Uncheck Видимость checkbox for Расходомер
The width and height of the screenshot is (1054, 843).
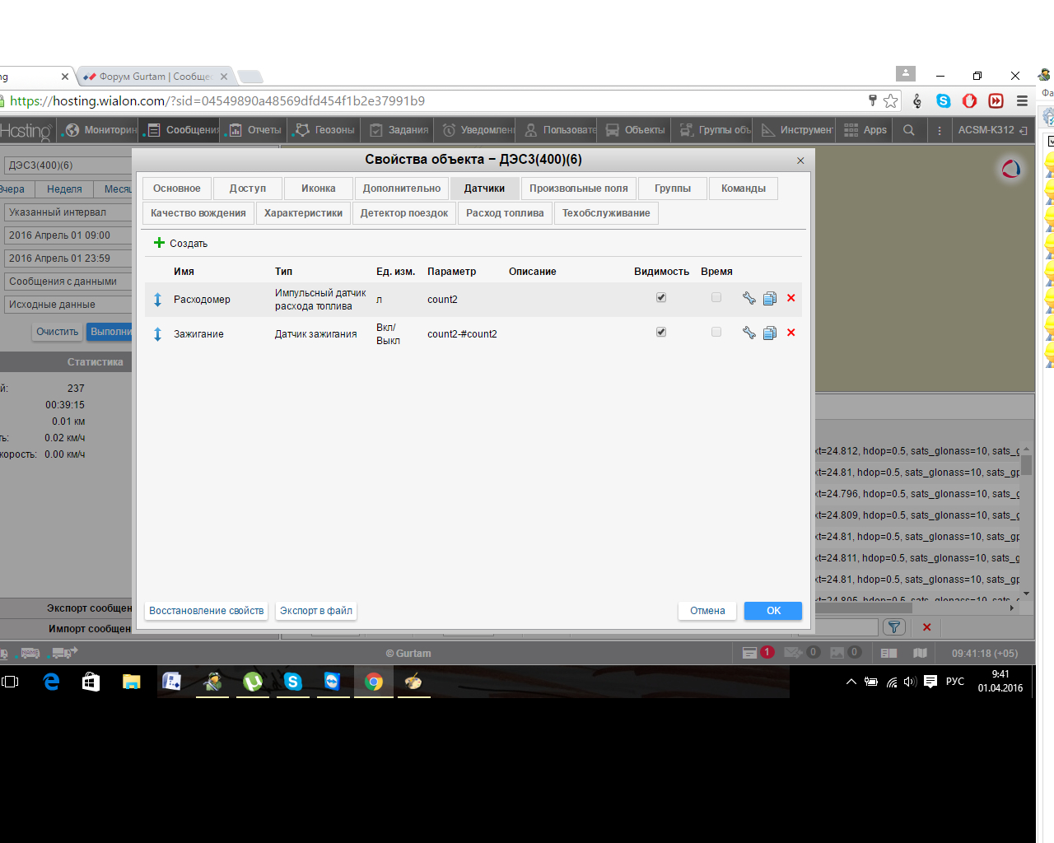tap(661, 297)
